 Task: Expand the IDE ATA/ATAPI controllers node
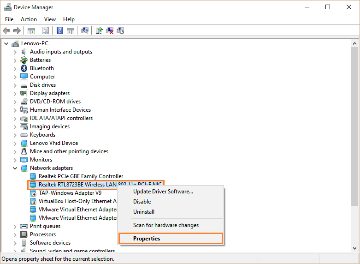click(15, 118)
